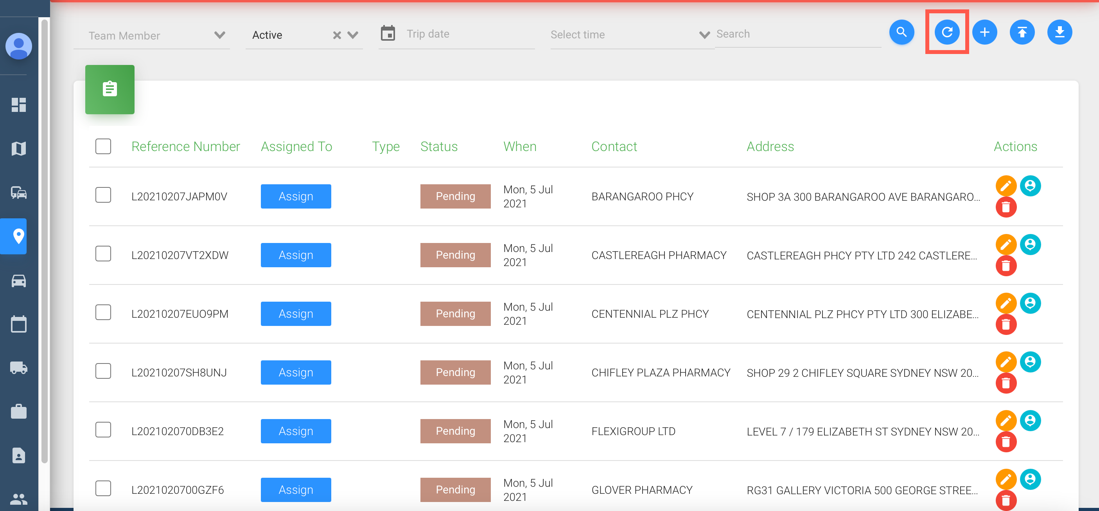Click the contact name GLOVER PHARMACY
This screenshot has width=1099, height=511.
(x=642, y=490)
